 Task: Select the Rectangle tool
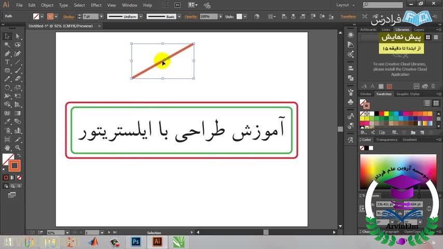click(x=7, y=71)
